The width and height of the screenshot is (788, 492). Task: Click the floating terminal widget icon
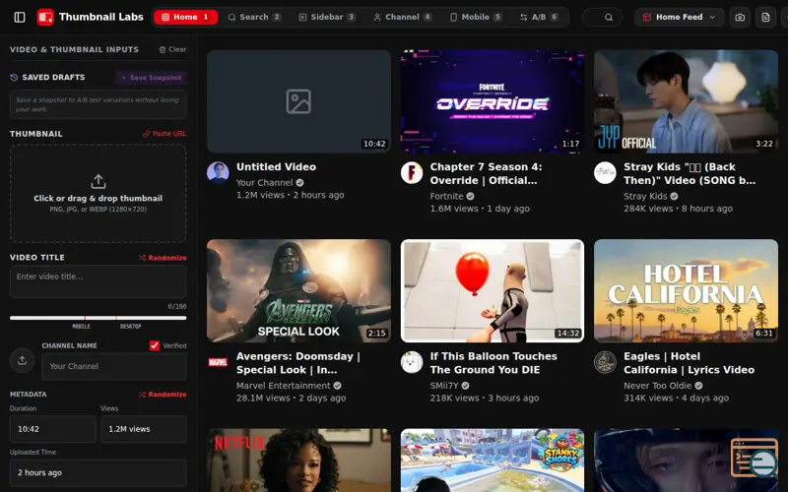click(755, 458)
